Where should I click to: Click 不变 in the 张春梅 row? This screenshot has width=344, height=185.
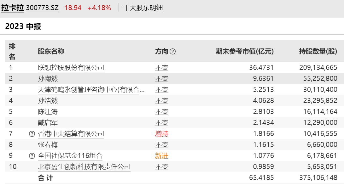pyautogui.click(x=162, y=145)
